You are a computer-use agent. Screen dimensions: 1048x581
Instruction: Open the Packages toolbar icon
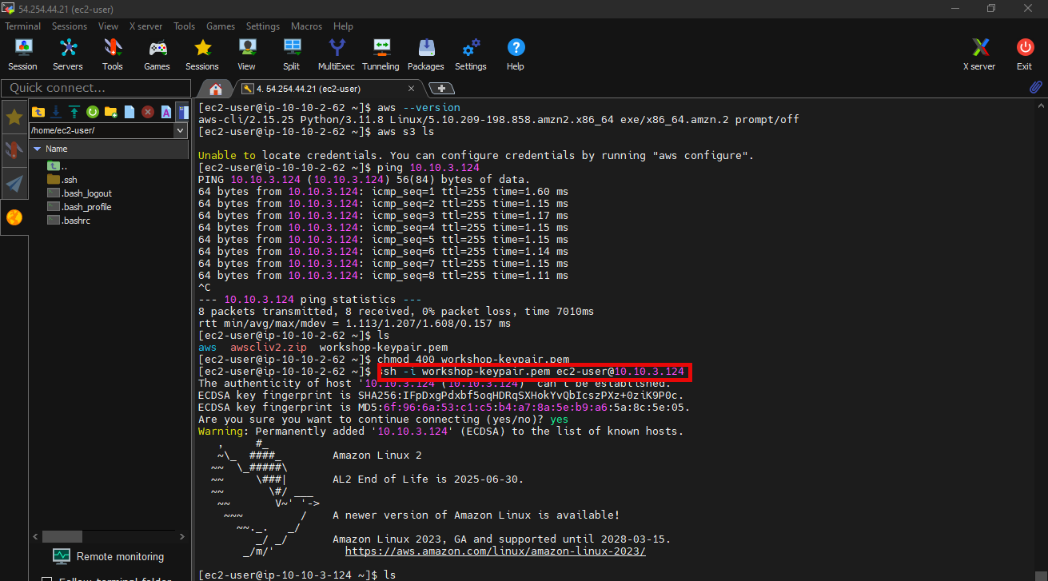coord(426,55)
